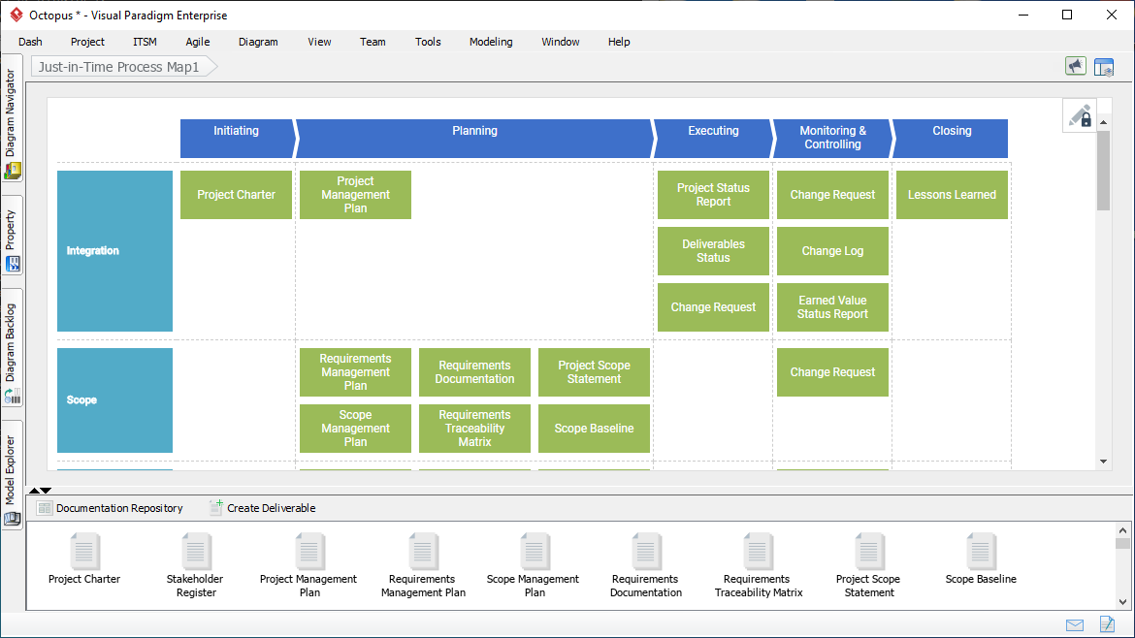Open the Window menu
1135x638 pixels.
pyautogui.click(x=561, y=42)
